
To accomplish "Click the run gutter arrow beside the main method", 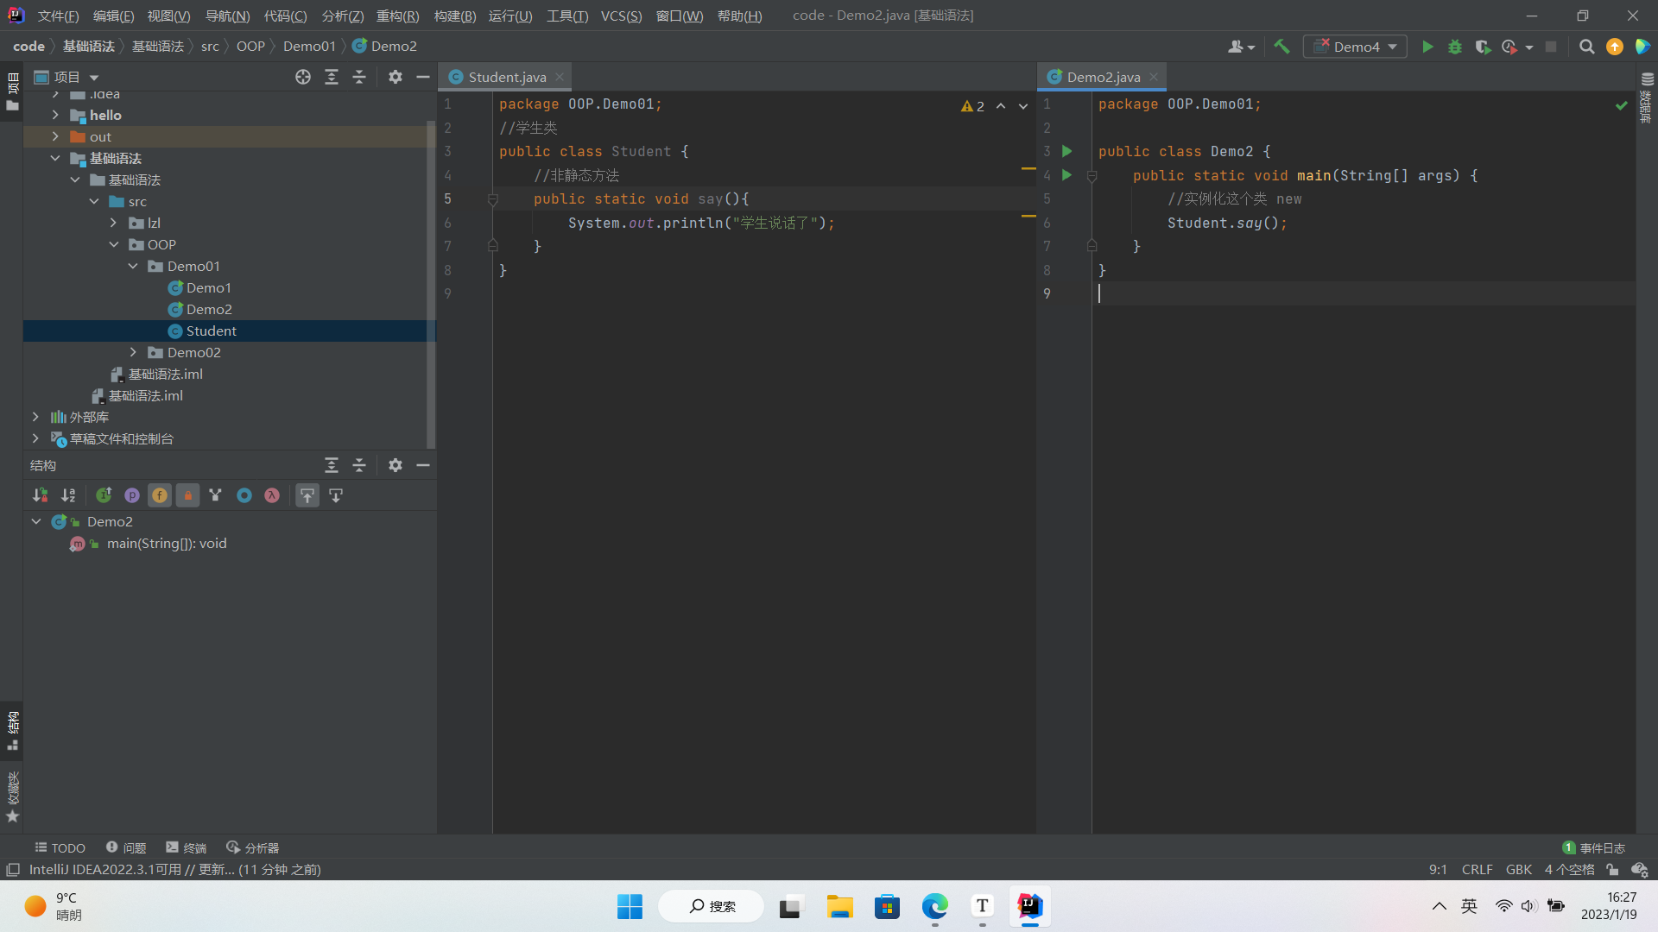I will click(1066, 175).
